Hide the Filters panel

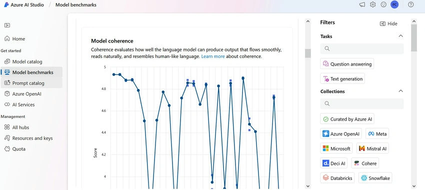pos(388,23)
